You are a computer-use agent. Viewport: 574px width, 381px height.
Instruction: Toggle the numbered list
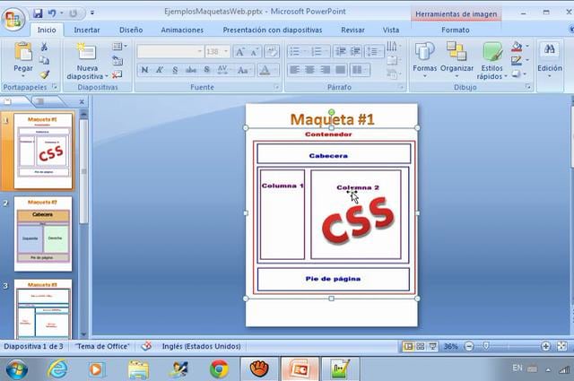pyautogui.click(x=318, y=52)
